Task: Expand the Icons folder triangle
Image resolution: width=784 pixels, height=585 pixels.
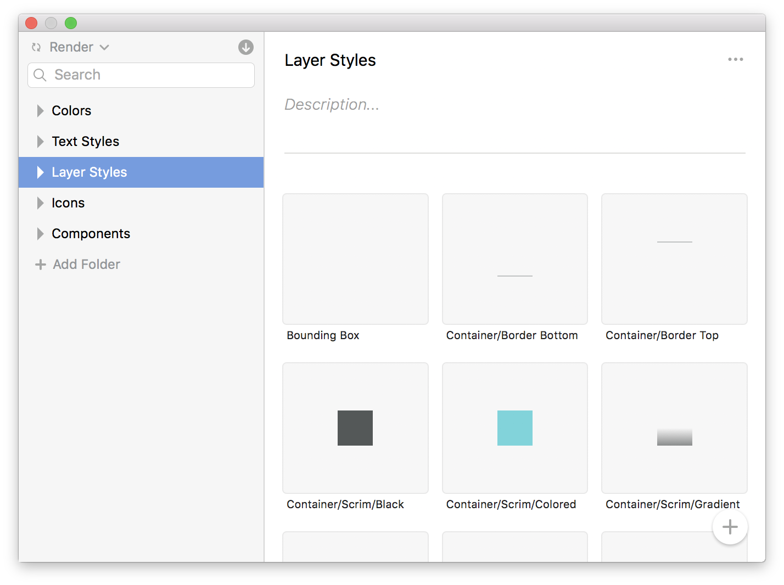Action: (40, 203)
